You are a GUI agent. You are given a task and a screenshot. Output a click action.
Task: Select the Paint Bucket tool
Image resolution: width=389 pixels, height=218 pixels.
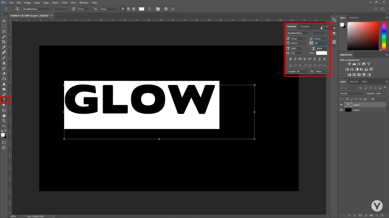4,79
